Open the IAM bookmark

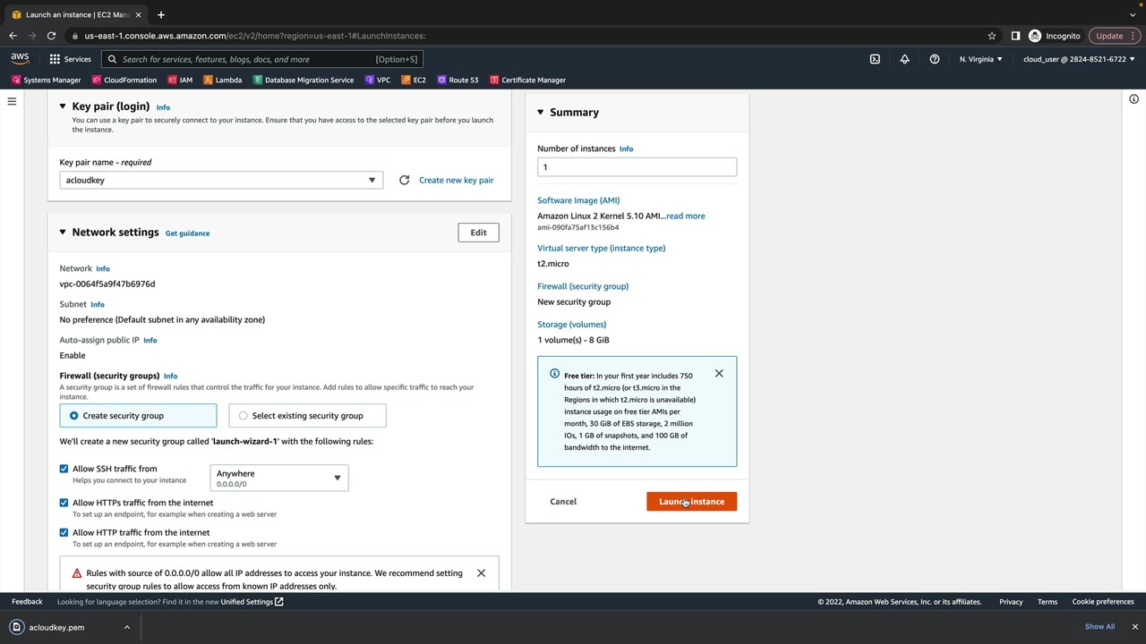(179, 80)
